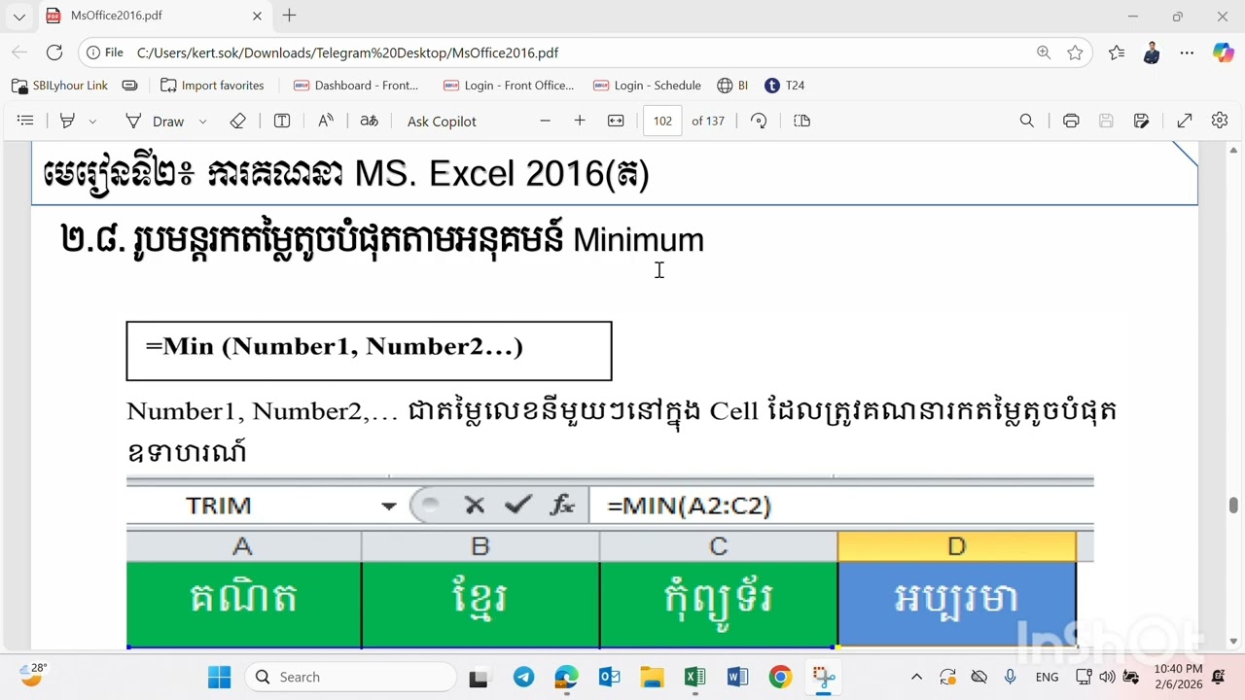Screen dimensions: 1245x700
Task: Click the Save icon in PDF toolbar
Action: (x=1106, y=121)
